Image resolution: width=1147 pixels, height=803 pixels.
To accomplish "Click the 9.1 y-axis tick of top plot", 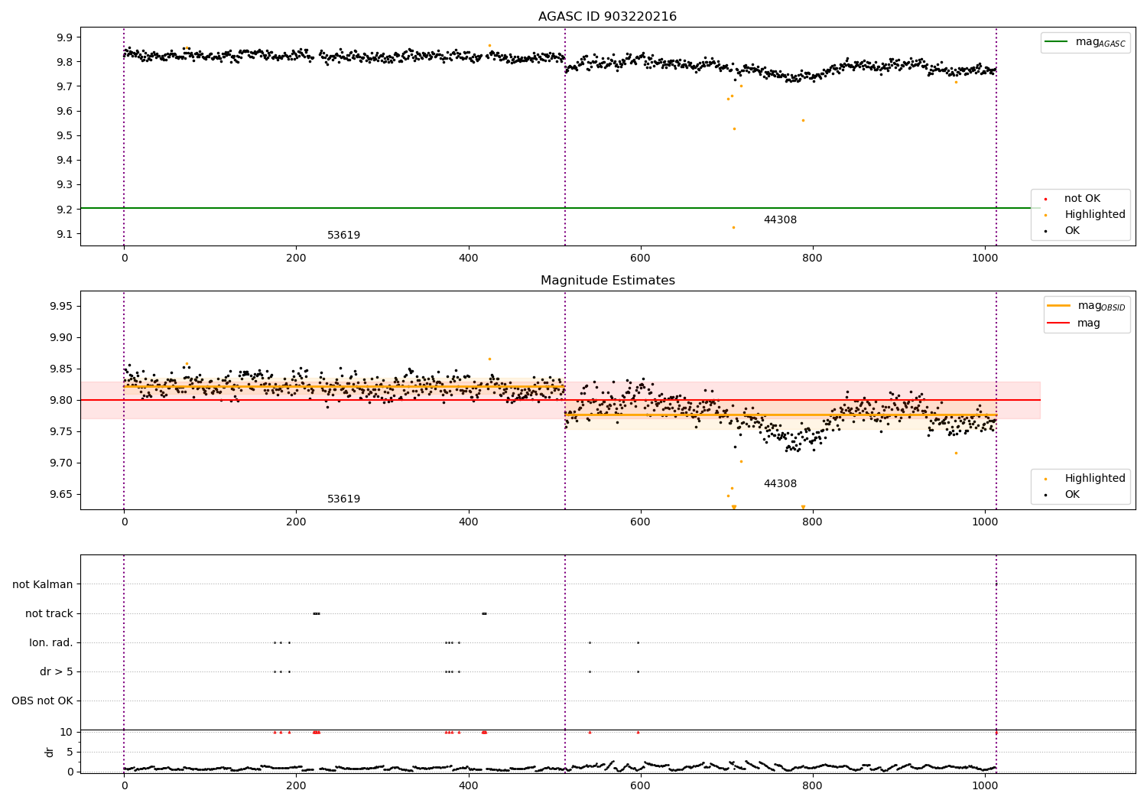I will click(64, 234).
